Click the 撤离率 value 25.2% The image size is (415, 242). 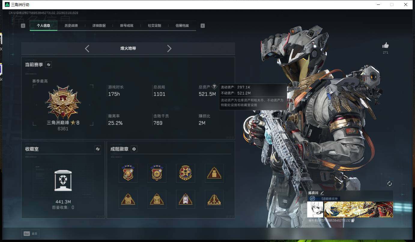tap(115, 123)
